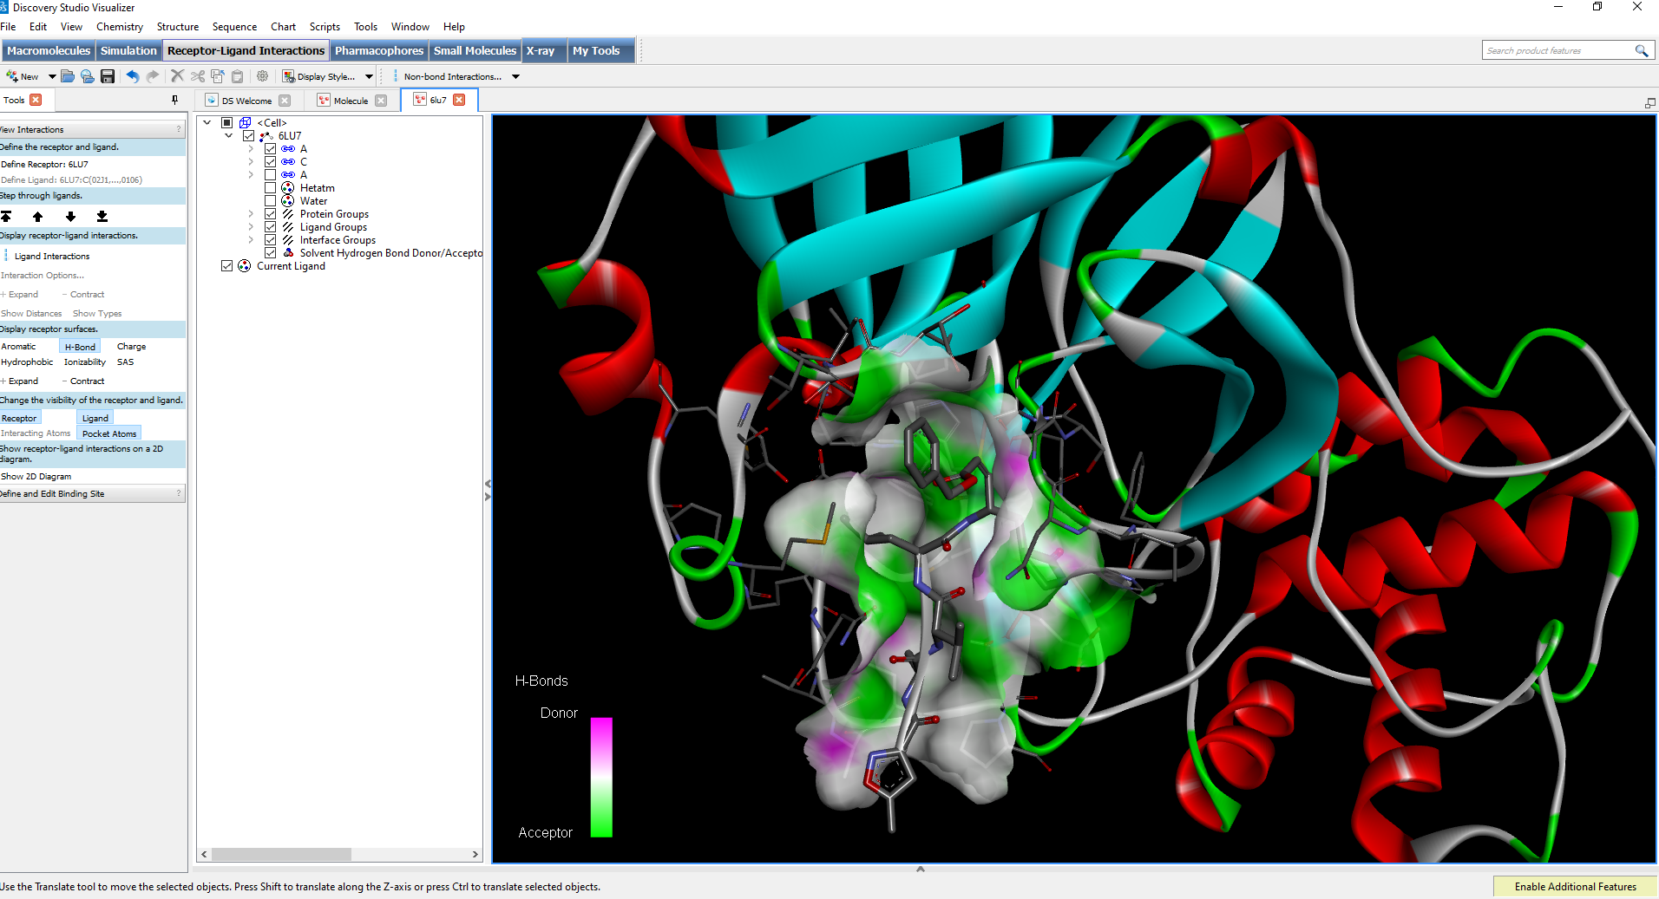Check the Hetatm checkbox
The image size is (1659, 899).
[270, 188]
